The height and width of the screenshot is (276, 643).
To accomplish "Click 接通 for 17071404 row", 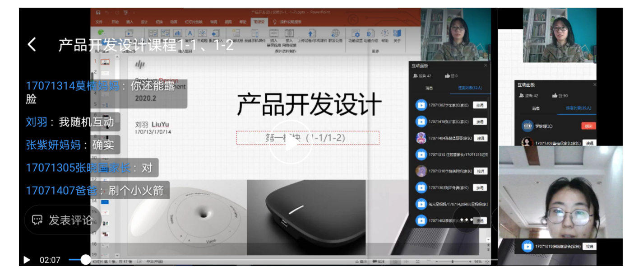I will (x=481, y=138).
